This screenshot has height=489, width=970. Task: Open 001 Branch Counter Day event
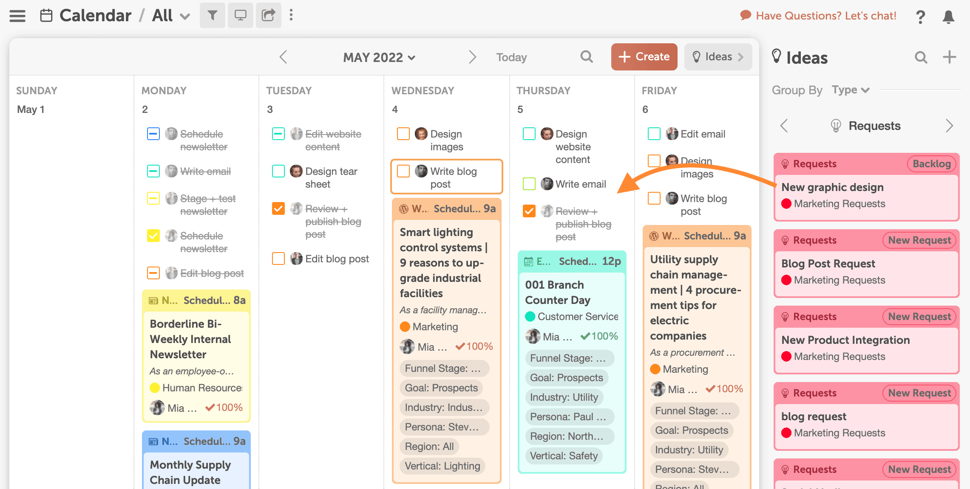pyautogui.click(x=558, y=292)
